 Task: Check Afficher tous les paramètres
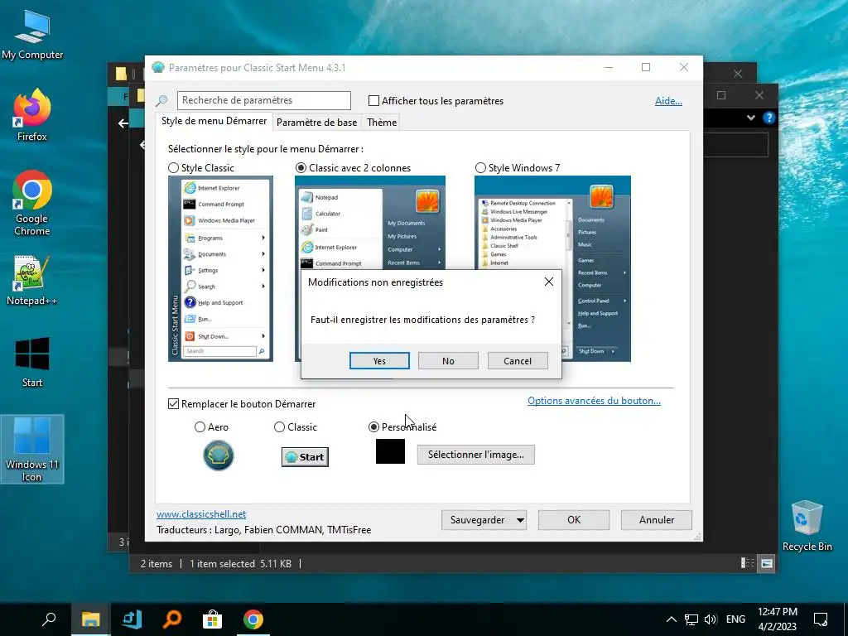coord(373,100)
